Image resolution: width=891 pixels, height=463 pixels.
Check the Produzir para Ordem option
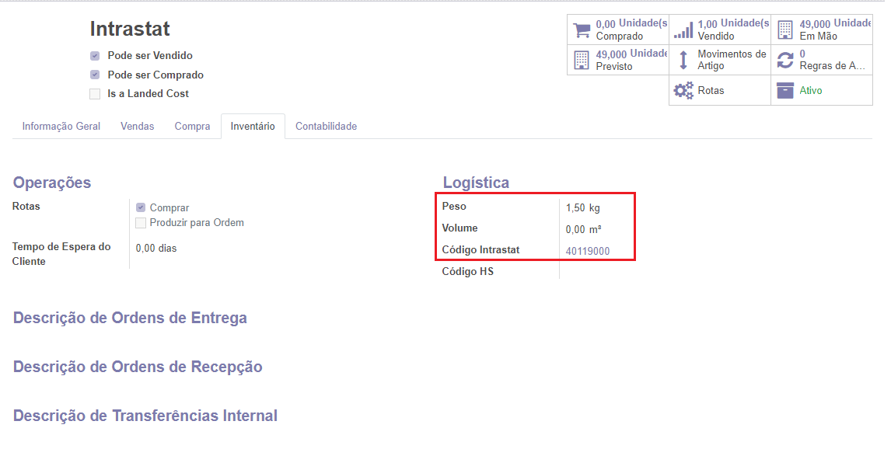point(141,222)
